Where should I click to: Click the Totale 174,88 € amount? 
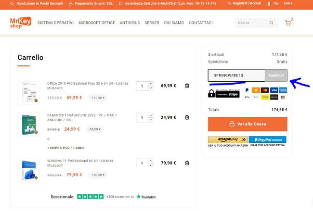coord(279,110)
